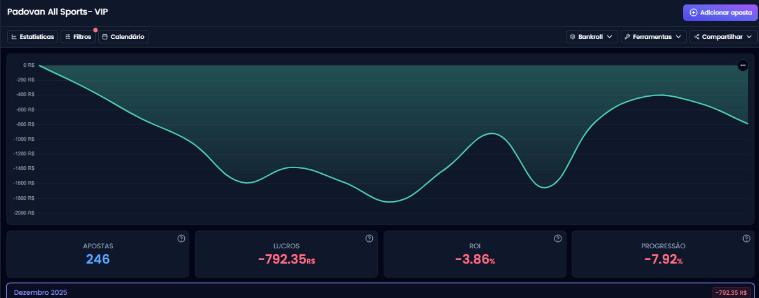Click the -7.92% progressão value
Screen dimensions: 759x298
point(663,259)
